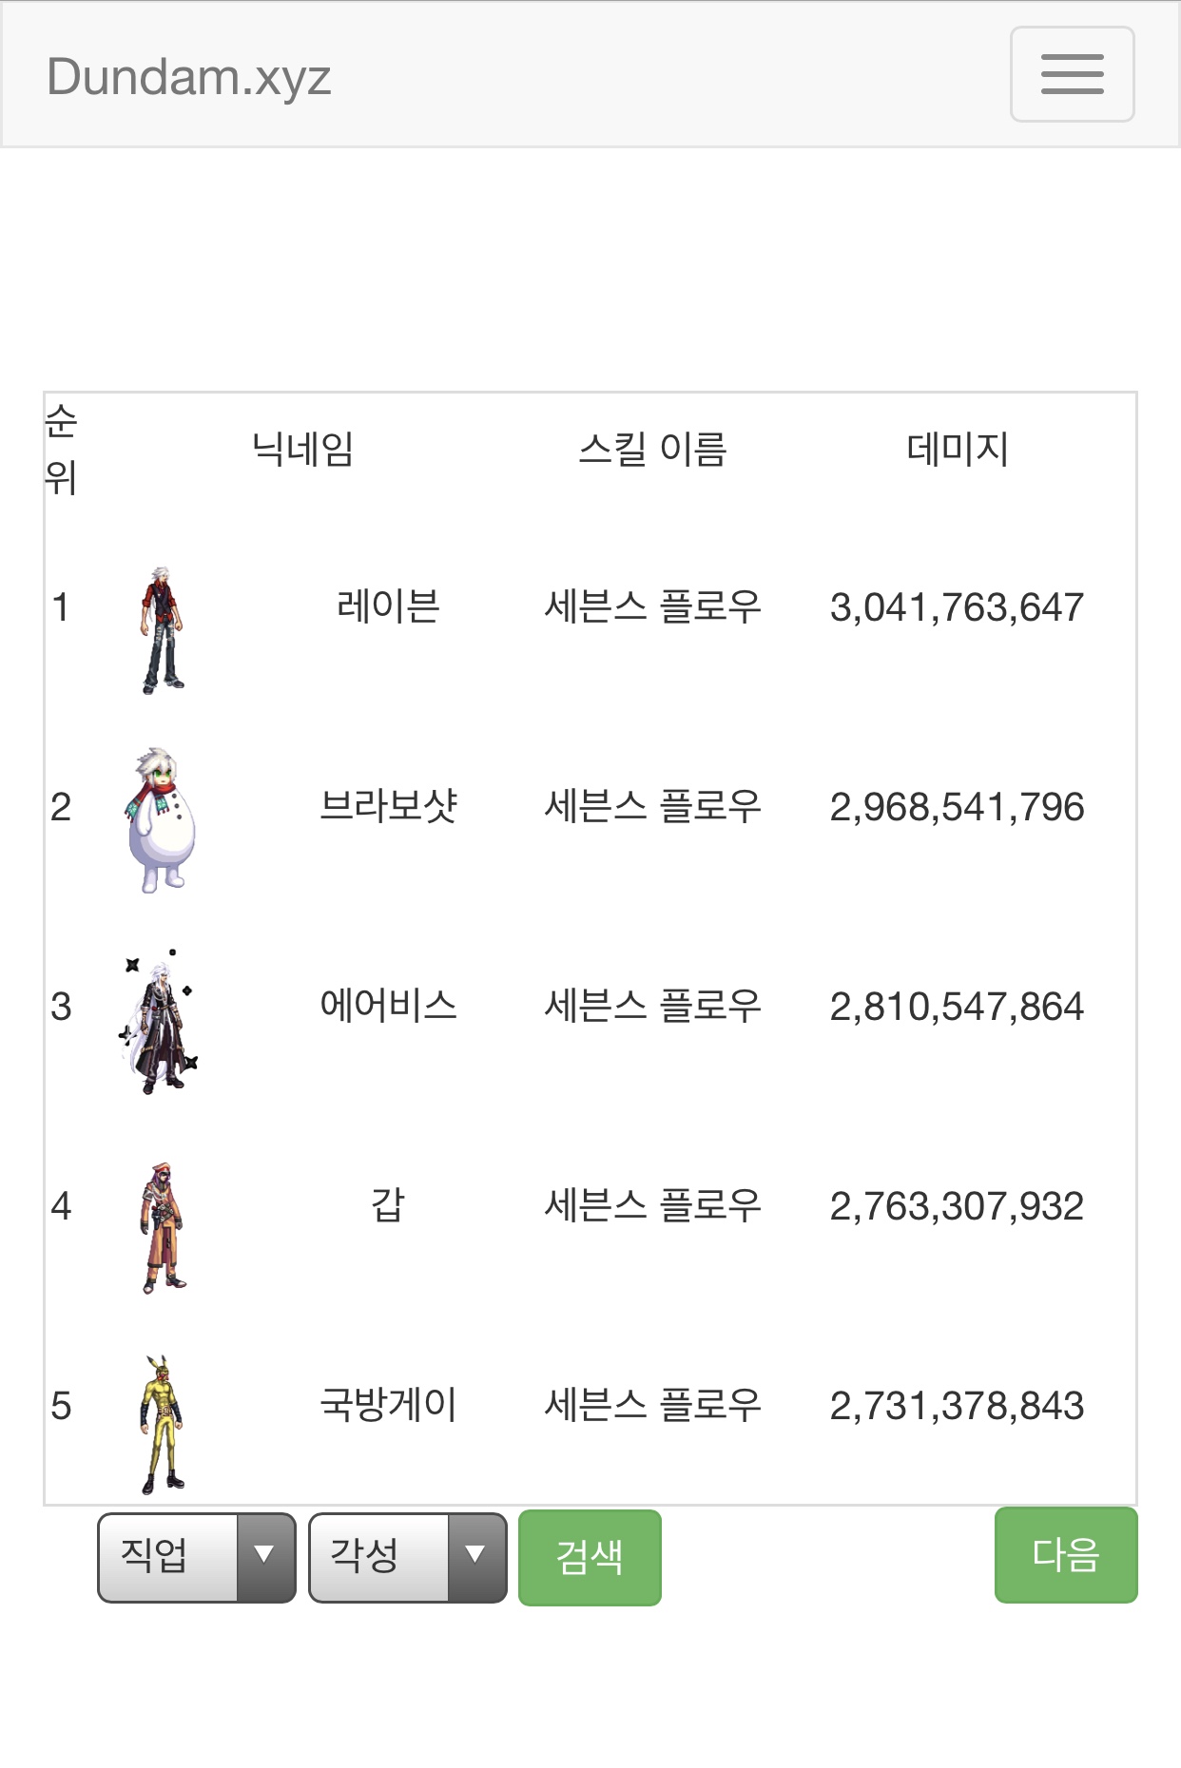
Task: Click the snowman character avatar
Action: point(162,820)
